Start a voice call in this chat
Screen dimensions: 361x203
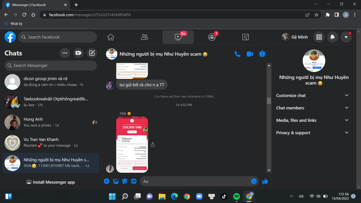click(x=238, y=54)
